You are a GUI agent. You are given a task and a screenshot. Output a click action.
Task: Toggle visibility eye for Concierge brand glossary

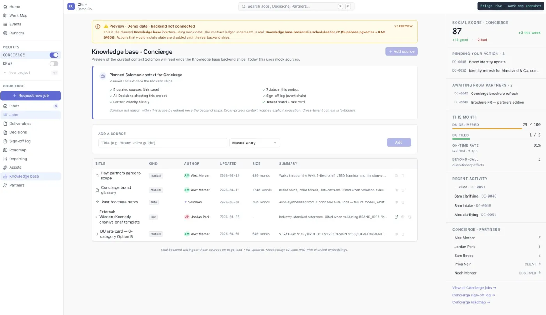coord(396,190)
